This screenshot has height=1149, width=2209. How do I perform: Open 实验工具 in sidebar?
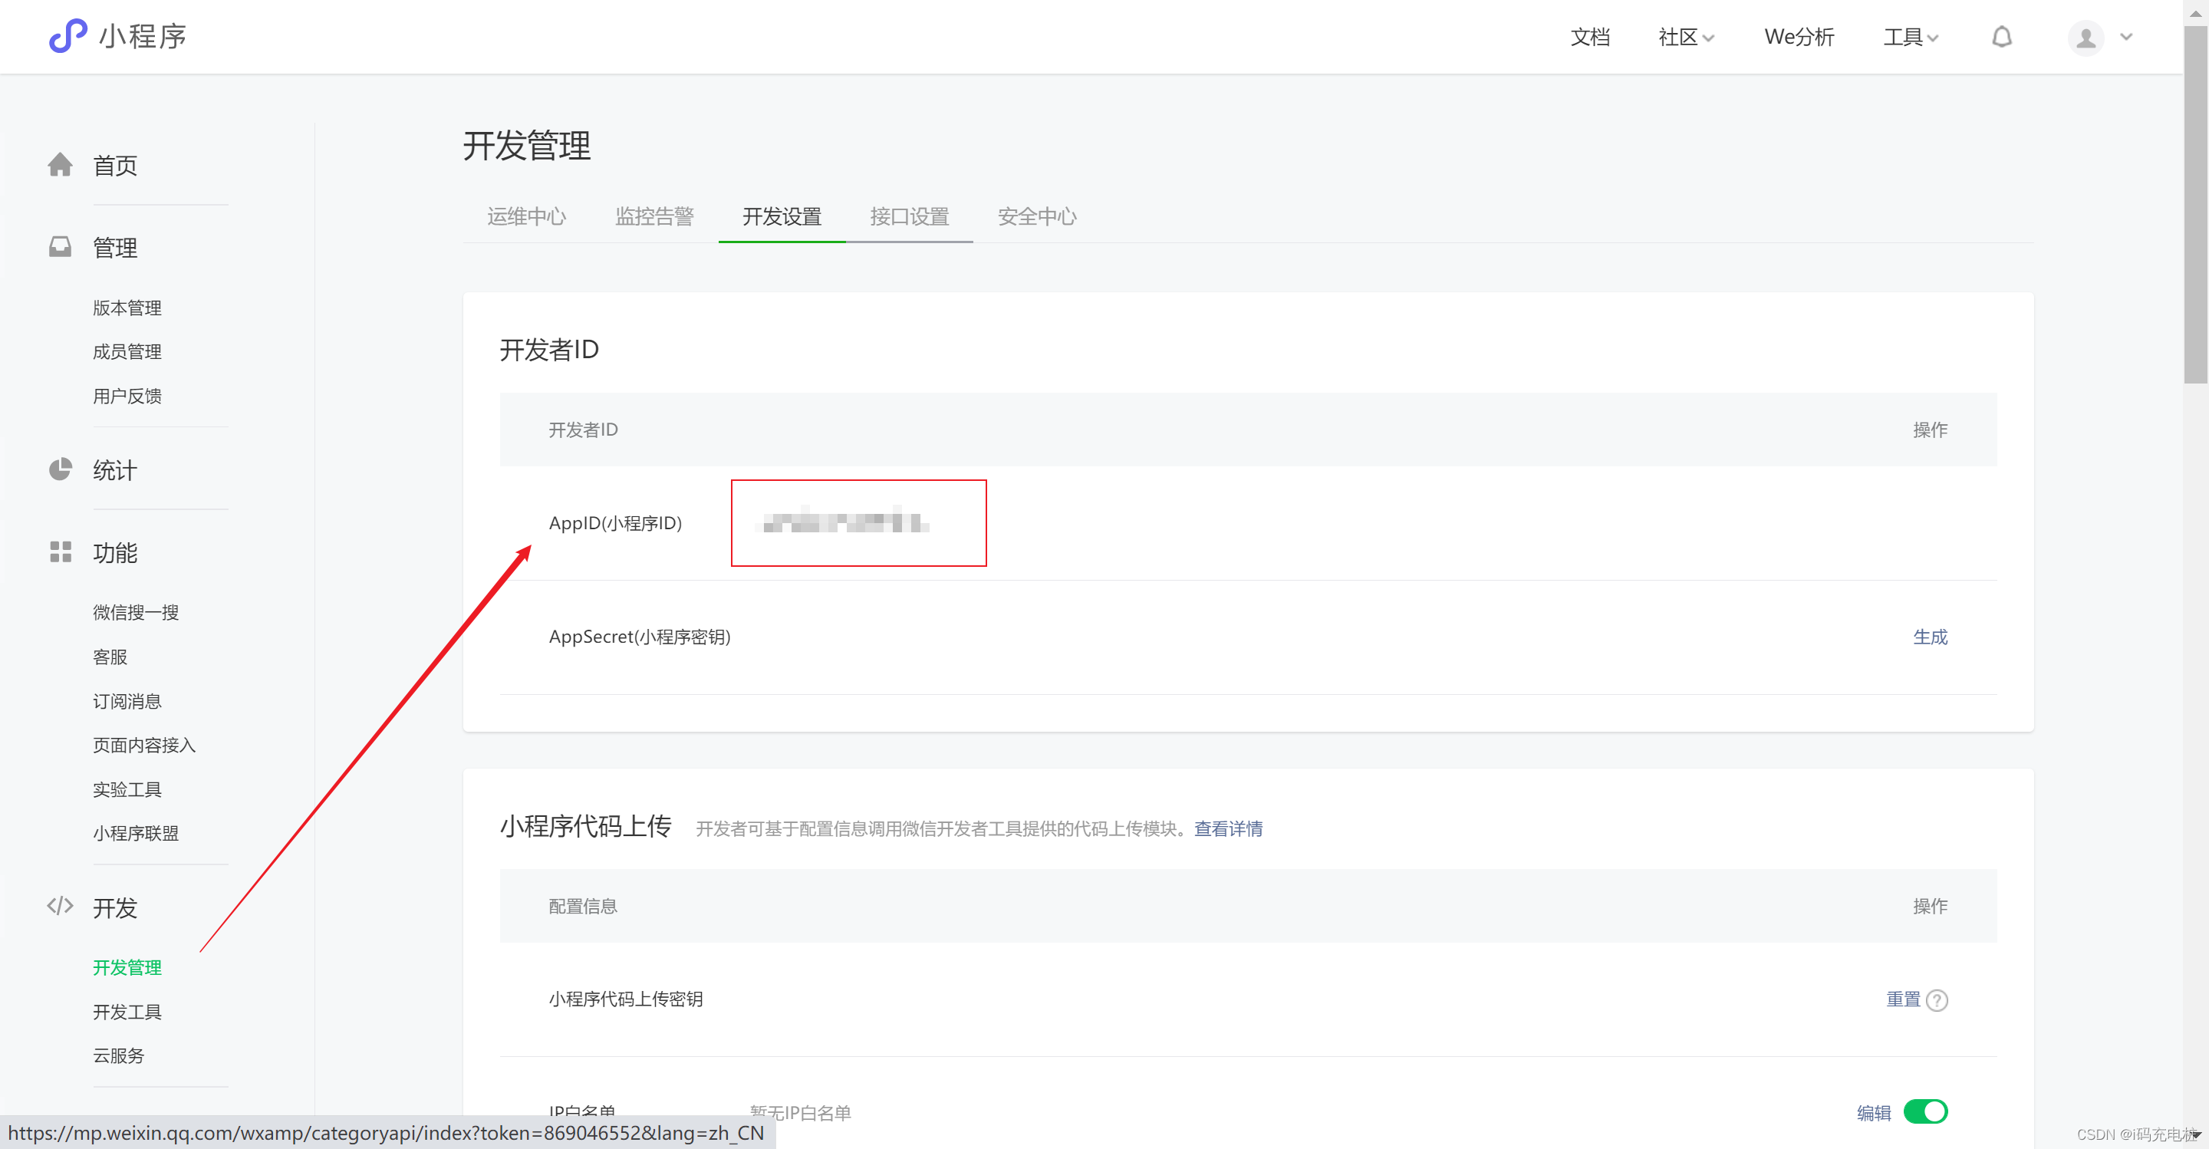point(127,790)
